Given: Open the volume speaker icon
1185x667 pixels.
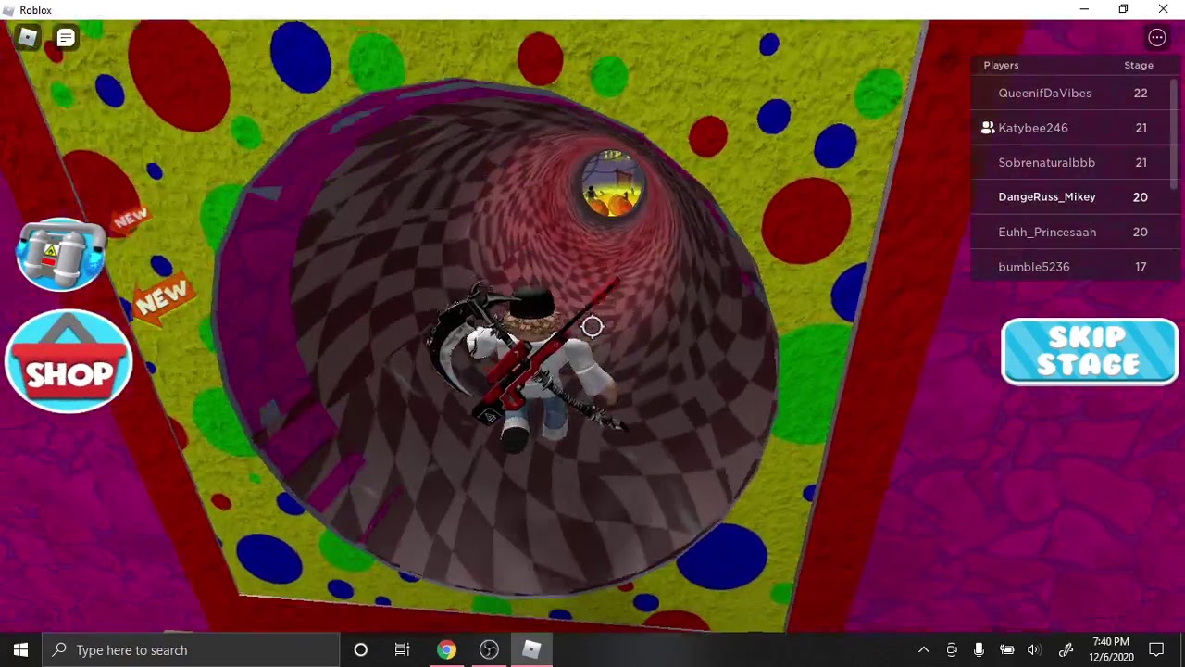Looking at the screenshot, I should click(1034, 649).
